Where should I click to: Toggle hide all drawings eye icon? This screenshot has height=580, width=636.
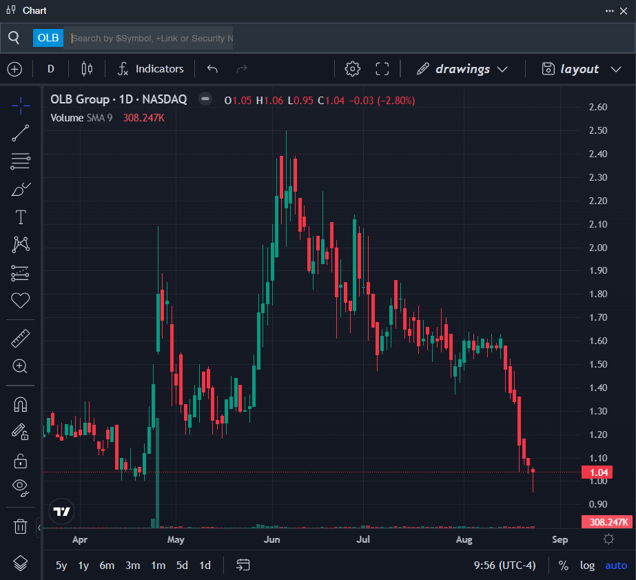pos(20,488)
